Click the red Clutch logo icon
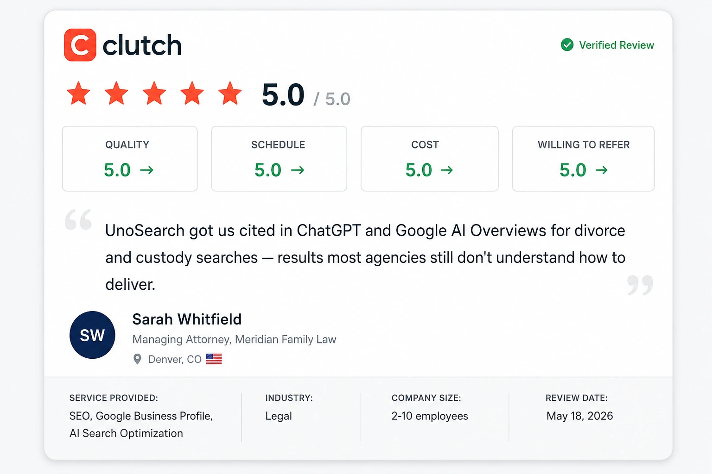The image size is (712, 474). click(x=80, y=45)
